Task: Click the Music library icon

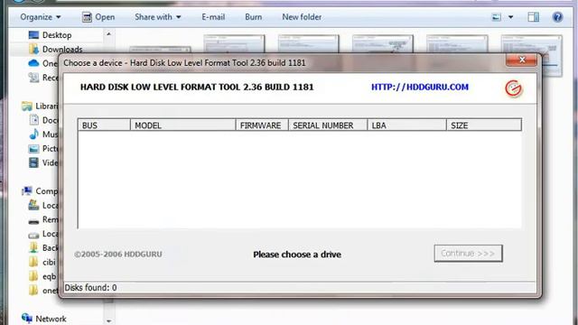Action: tap(33, 135)
